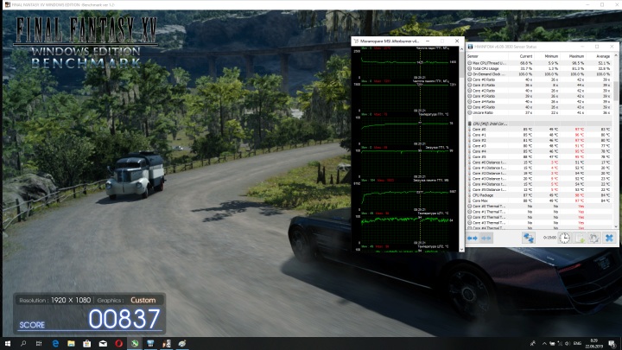Screen dimensions: 622x350
Task: Select On-Demand Clock row
Action: click(539, 74)
